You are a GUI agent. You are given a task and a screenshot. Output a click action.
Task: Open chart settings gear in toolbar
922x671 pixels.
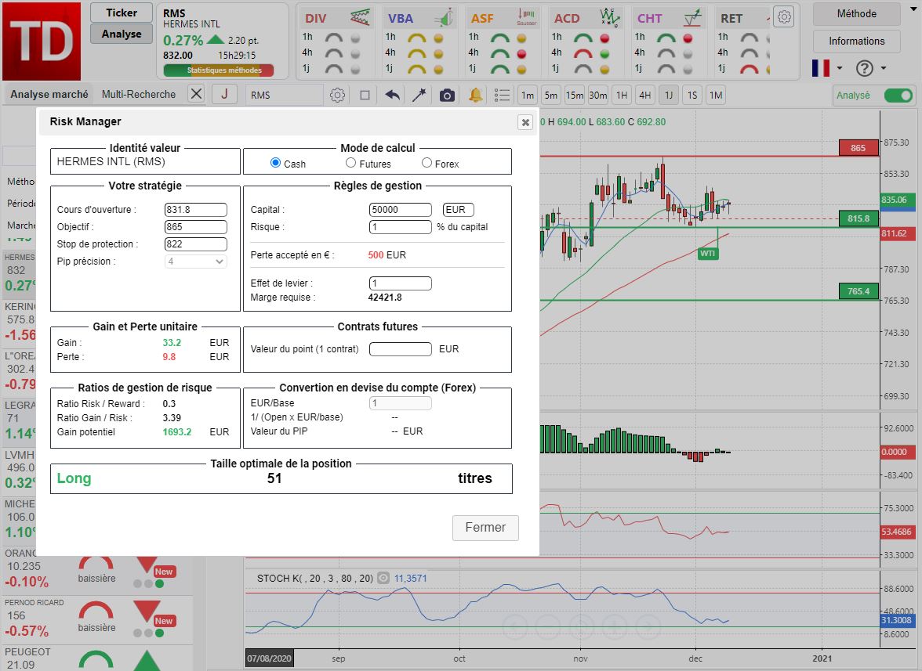point(337,95)
